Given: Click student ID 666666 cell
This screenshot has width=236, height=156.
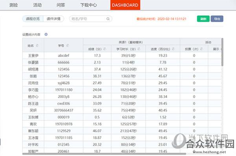Looking at the screenshot, I should (x=63, y=62).
